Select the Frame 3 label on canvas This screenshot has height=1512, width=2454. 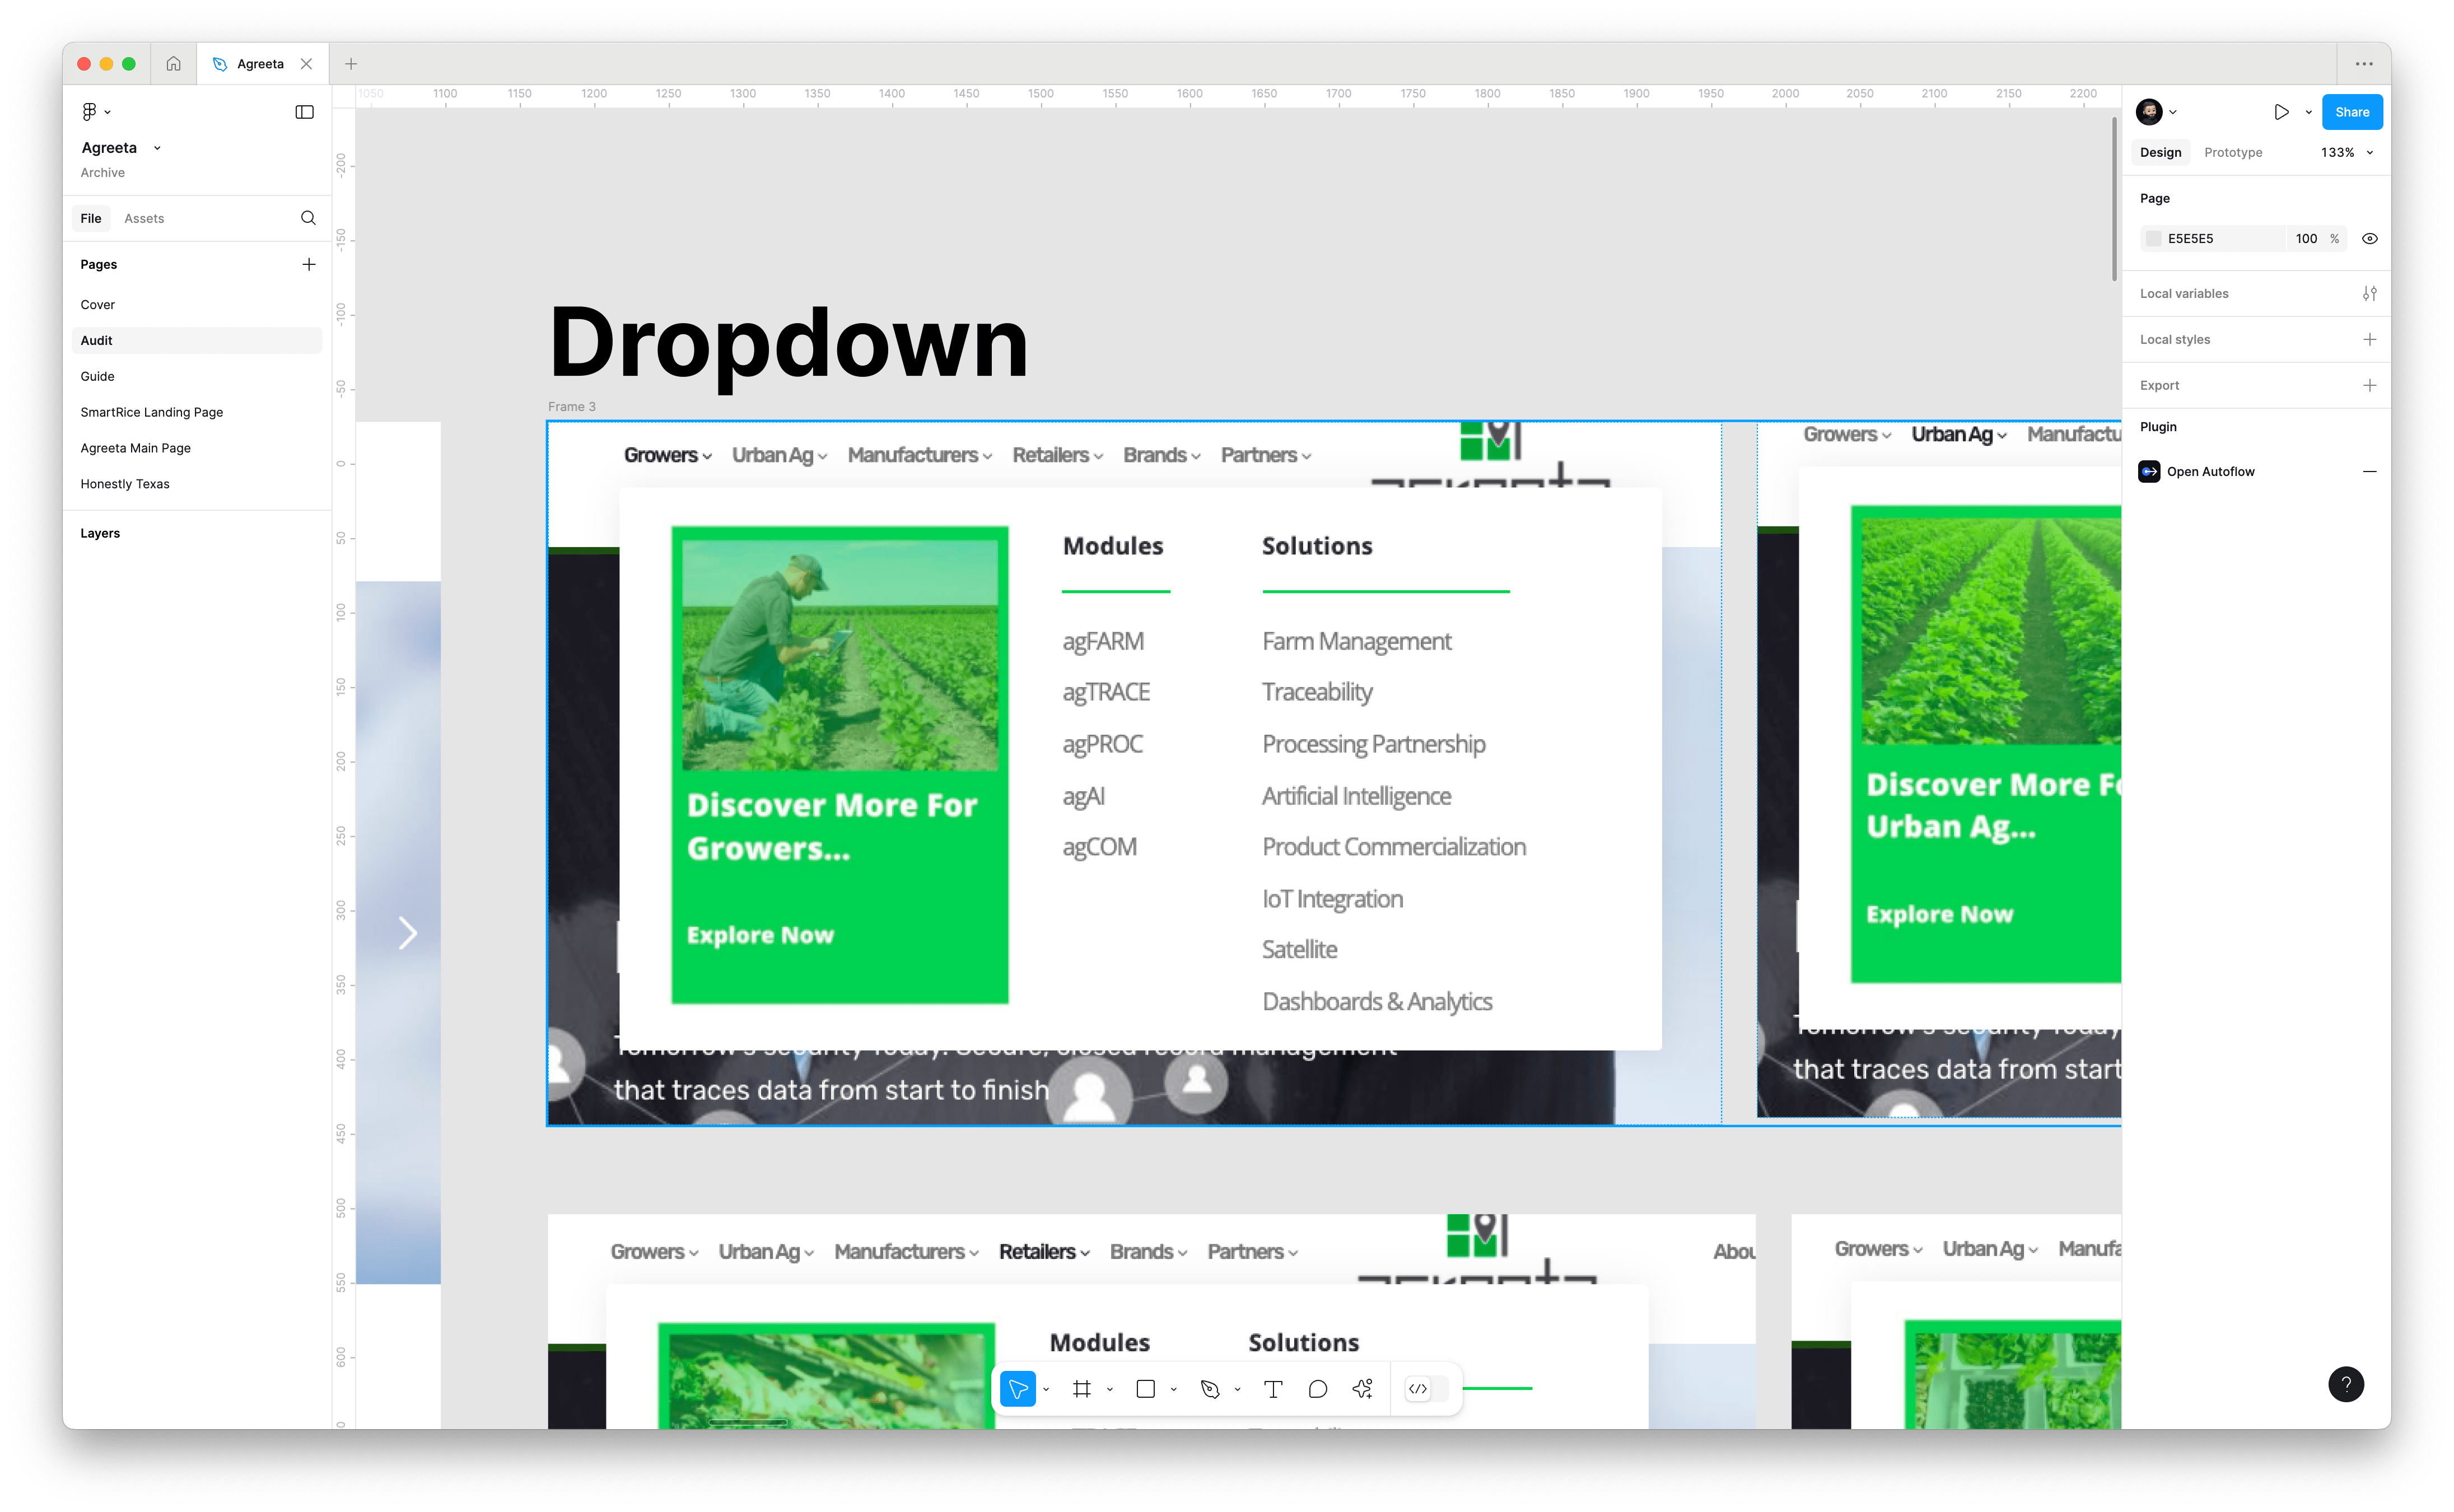(x=571, y=406)
